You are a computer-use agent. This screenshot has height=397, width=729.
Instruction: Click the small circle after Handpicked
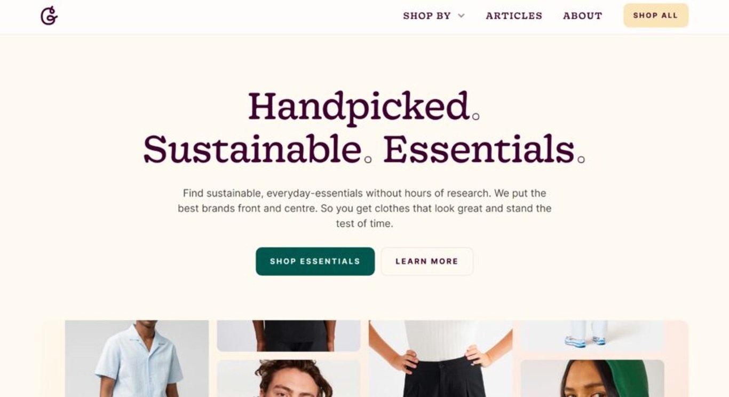[476, 116]
